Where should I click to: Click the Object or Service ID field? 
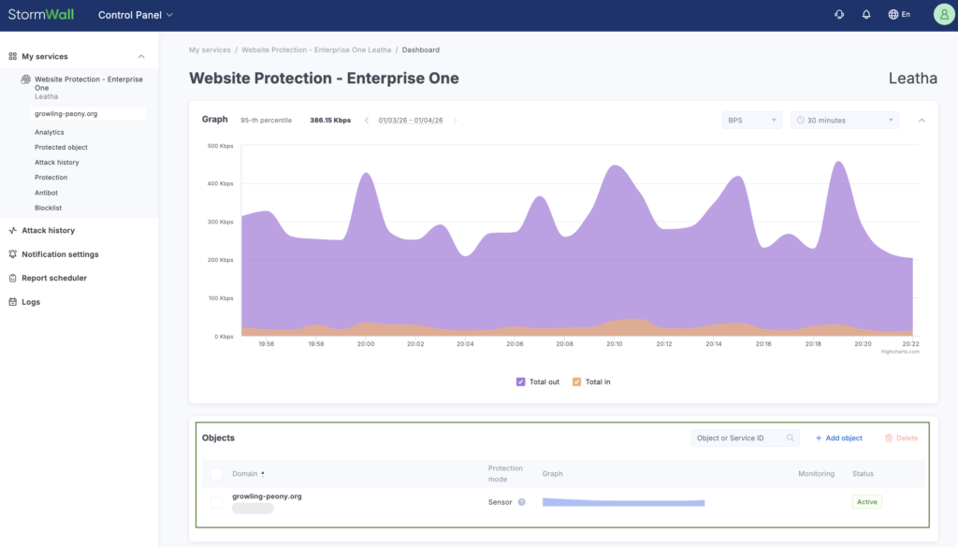[739, 438]
